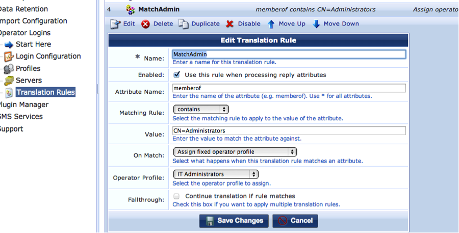Image resolution: width=459 pixels, height=233 pixels.
Task: Click the Attribute Name text field
Action: tap(289, 88)
